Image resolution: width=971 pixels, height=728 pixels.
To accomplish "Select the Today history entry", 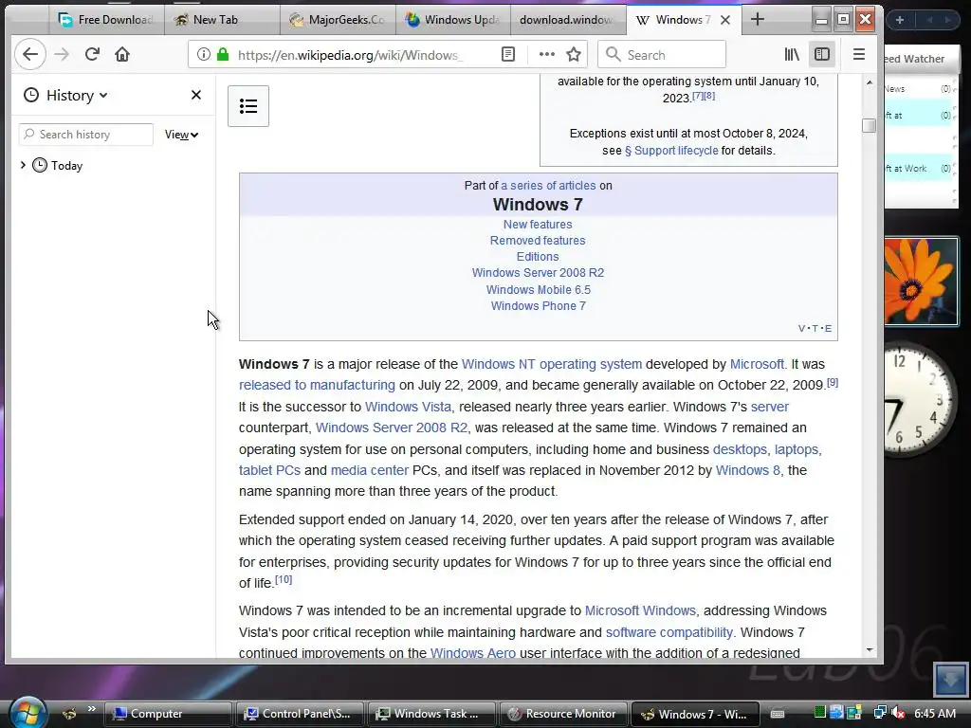I will (x=67, y=165).
